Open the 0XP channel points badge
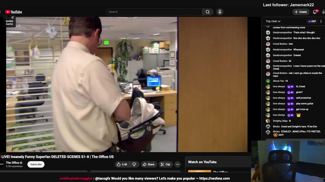The height and width of the screenshot is (182, 325). [312, 21]
